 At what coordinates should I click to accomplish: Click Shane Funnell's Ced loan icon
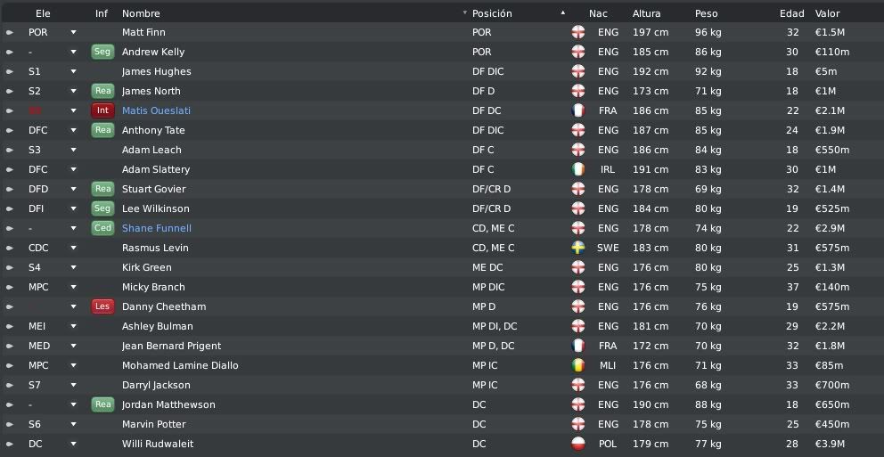click(x=102, y=228)
